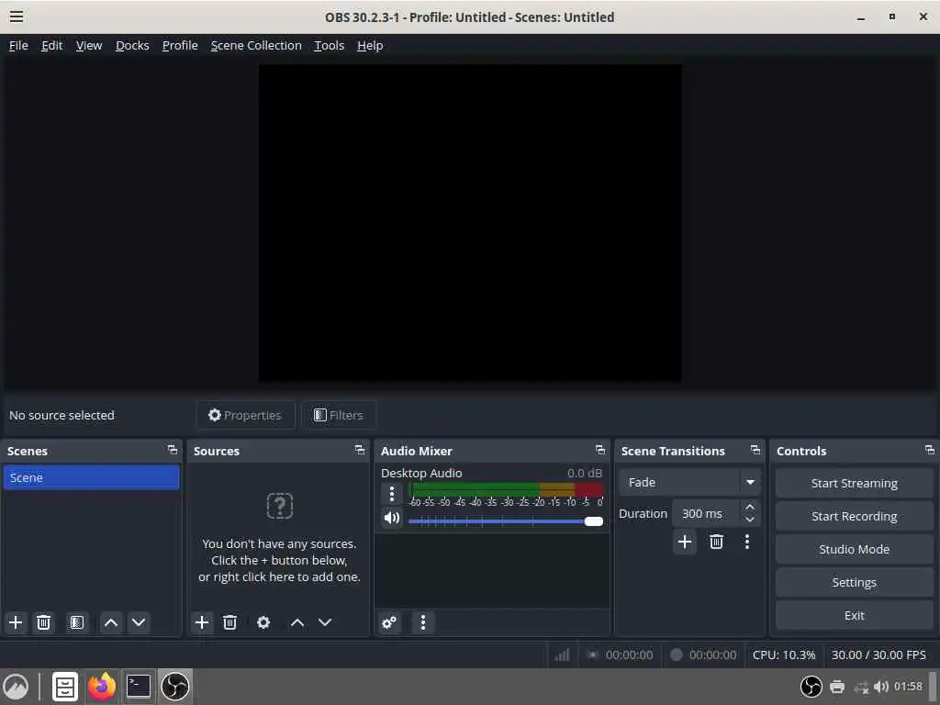This screenshot has height=705, width=940.
Task: Click Start Recording
Action: click(855, 516)
